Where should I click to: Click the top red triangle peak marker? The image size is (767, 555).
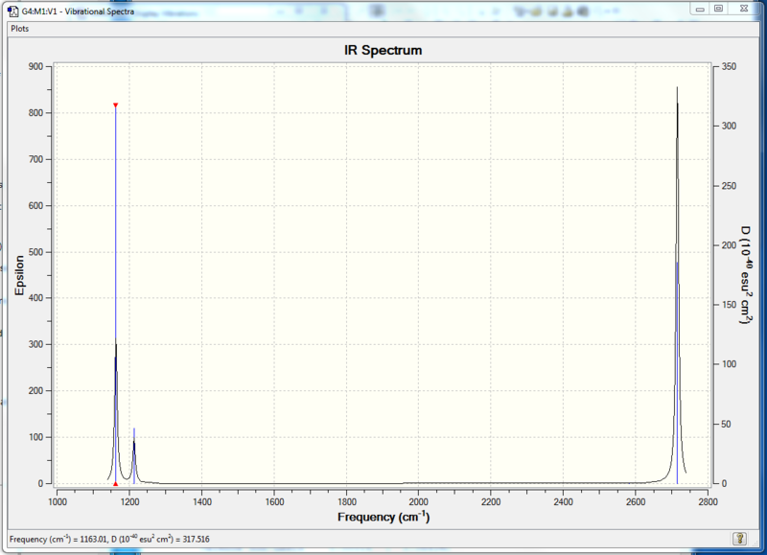coord(115,105)
